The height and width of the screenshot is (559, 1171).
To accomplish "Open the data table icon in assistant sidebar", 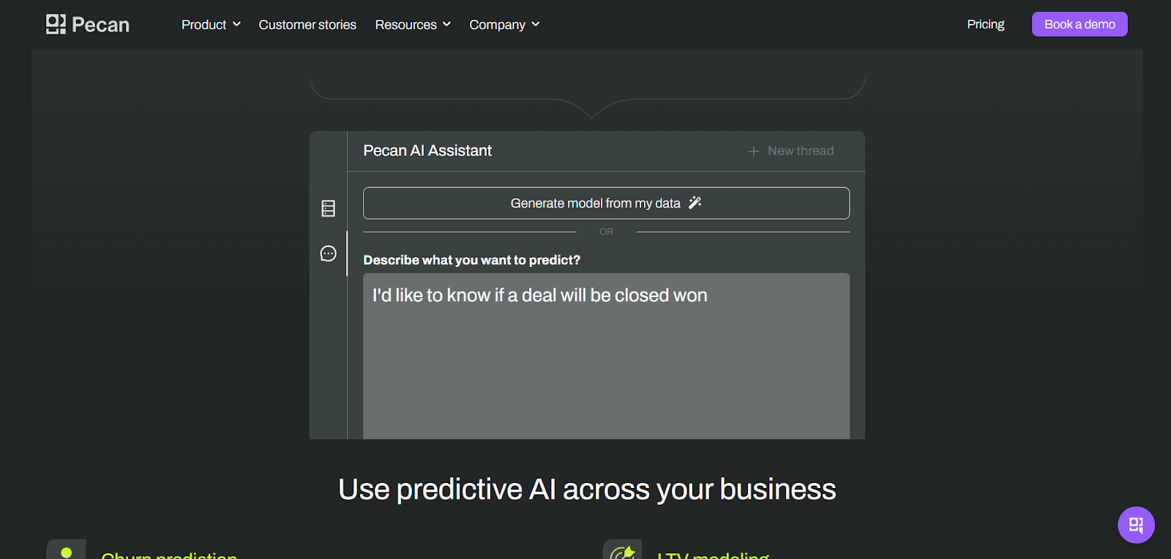I will click(329, 209).
